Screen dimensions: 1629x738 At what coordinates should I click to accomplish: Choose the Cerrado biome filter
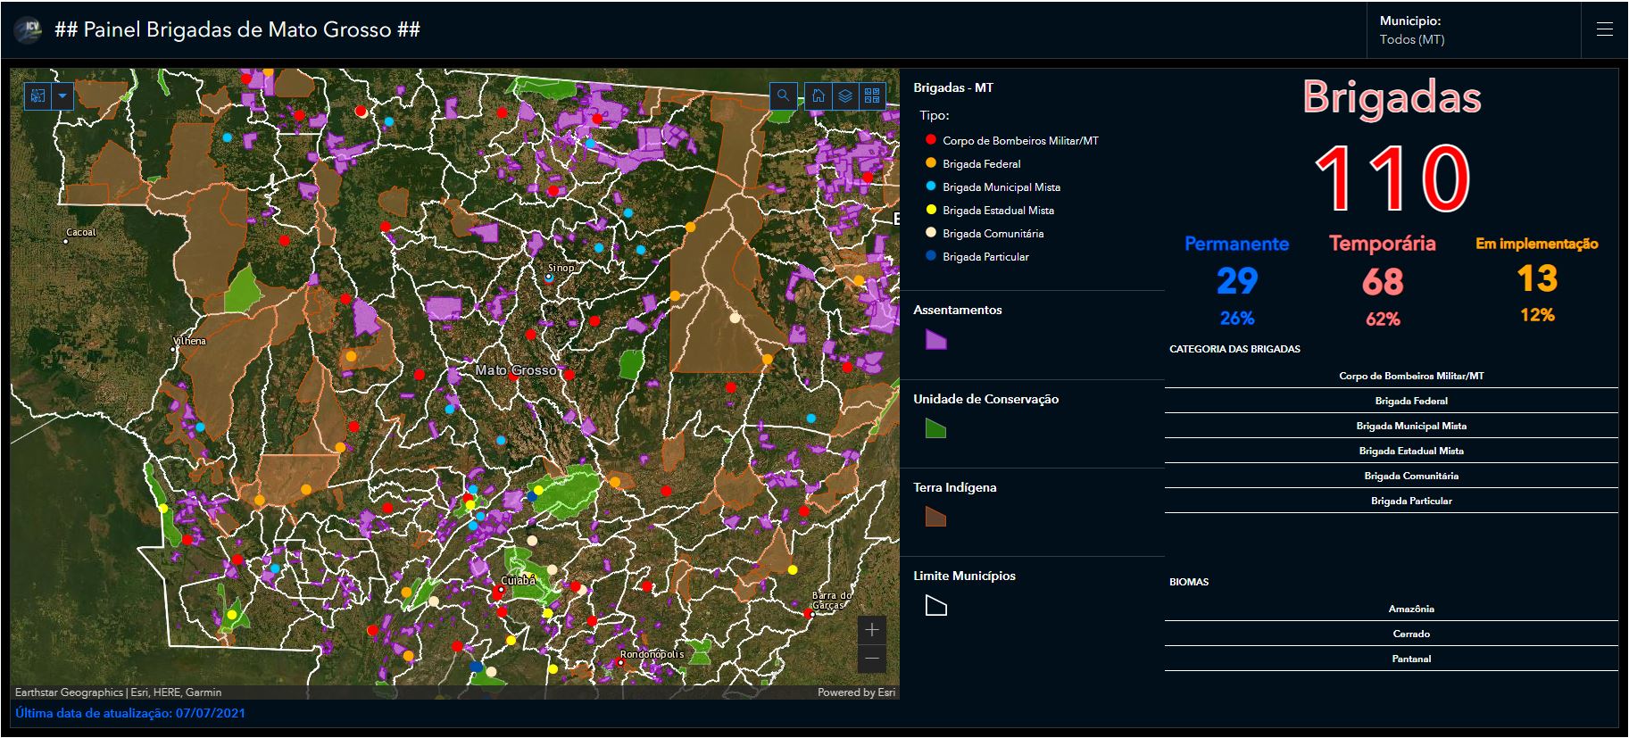(x=1410, y=634)
